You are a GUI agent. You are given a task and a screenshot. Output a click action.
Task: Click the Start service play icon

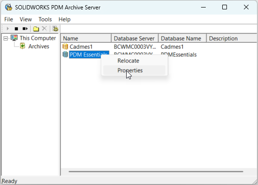pos(8,29)
